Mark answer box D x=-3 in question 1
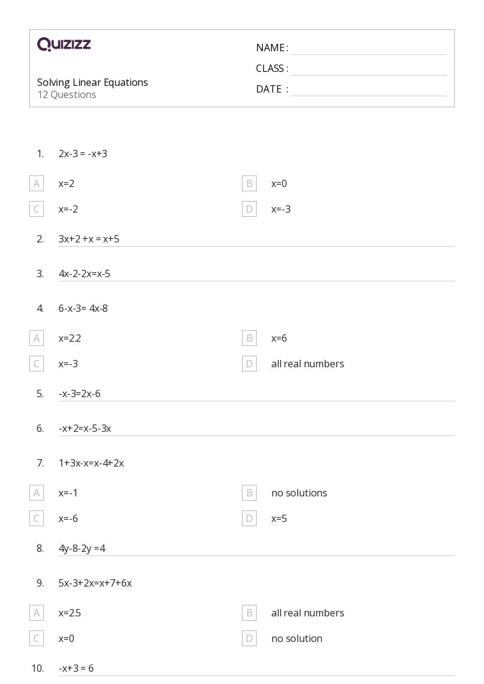Screen dimensions: 484x684 249,209
